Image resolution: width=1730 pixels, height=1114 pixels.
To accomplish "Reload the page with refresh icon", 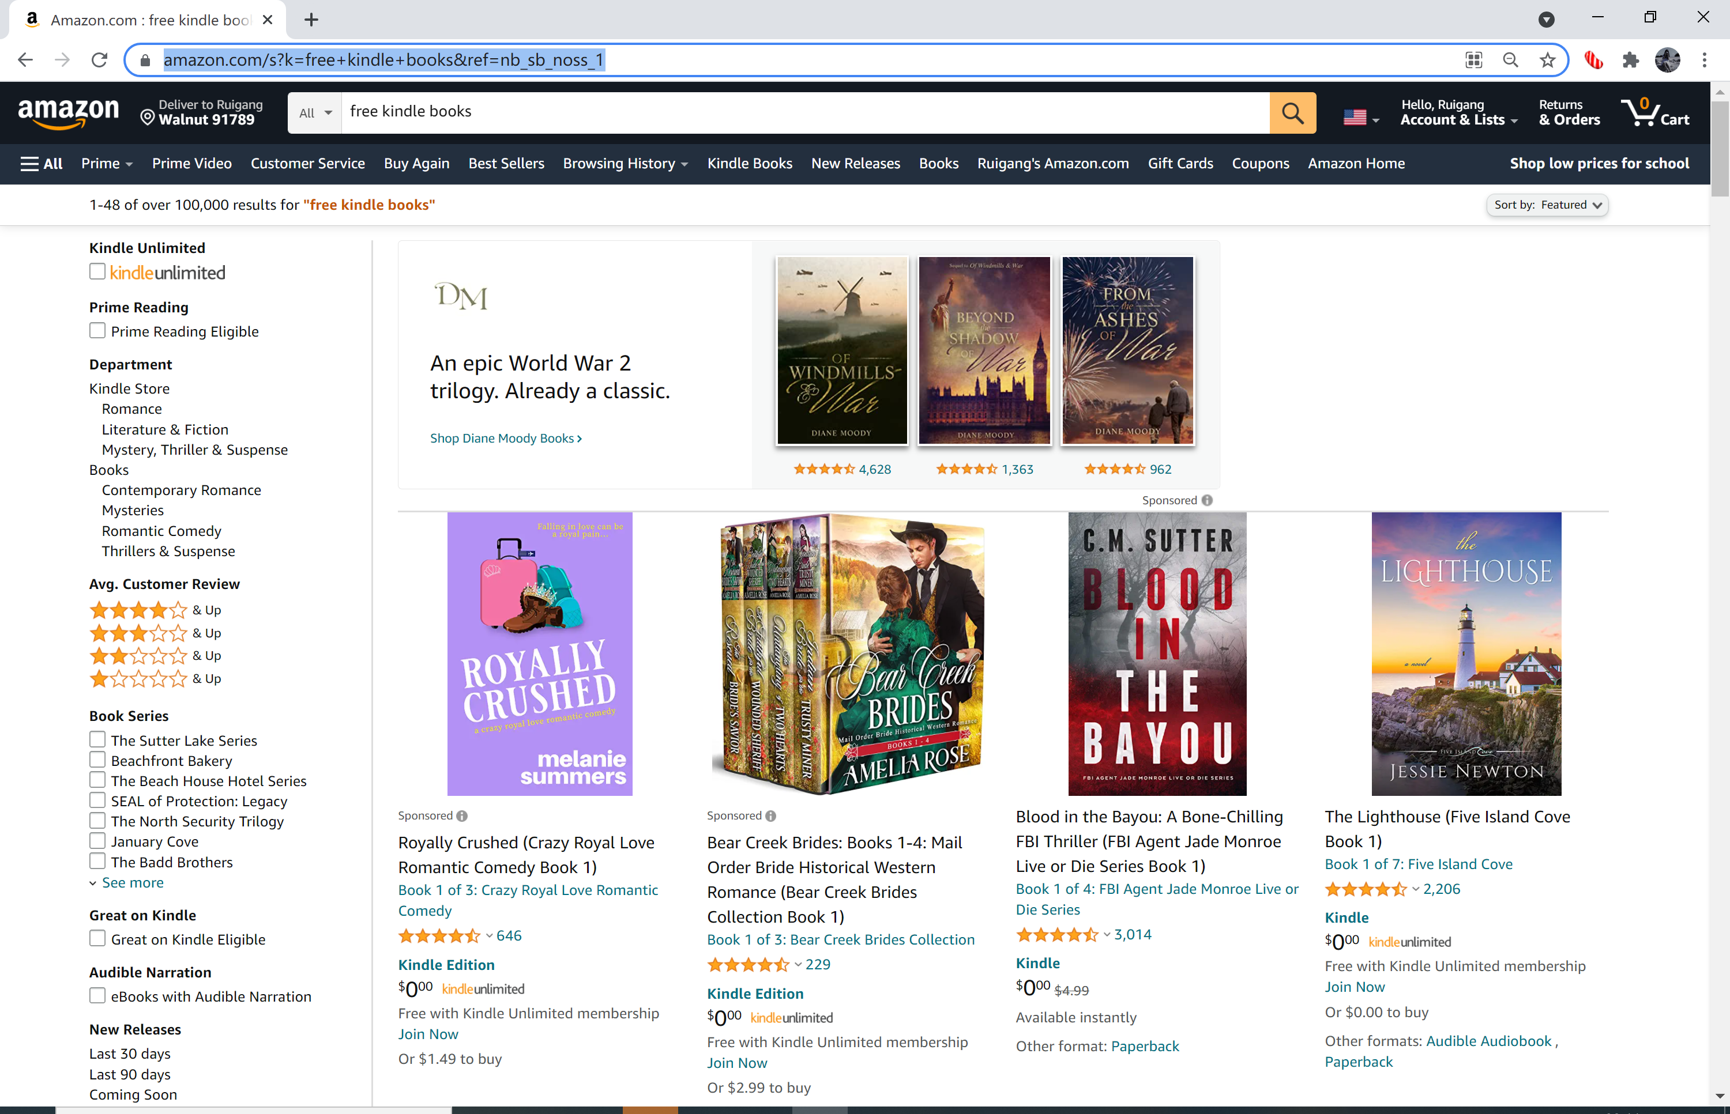I will click(100, 60).
